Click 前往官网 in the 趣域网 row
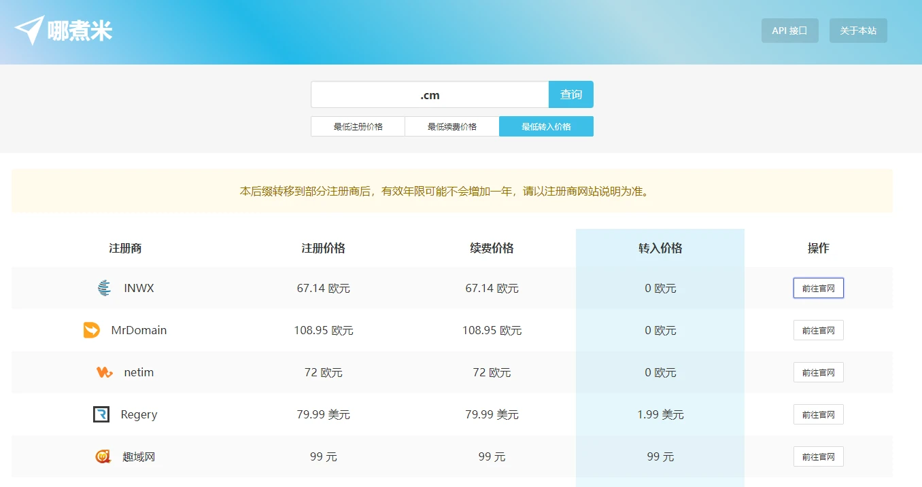This screenshot has height=487, width=922. pyautogui.click(x=818, y=456)
